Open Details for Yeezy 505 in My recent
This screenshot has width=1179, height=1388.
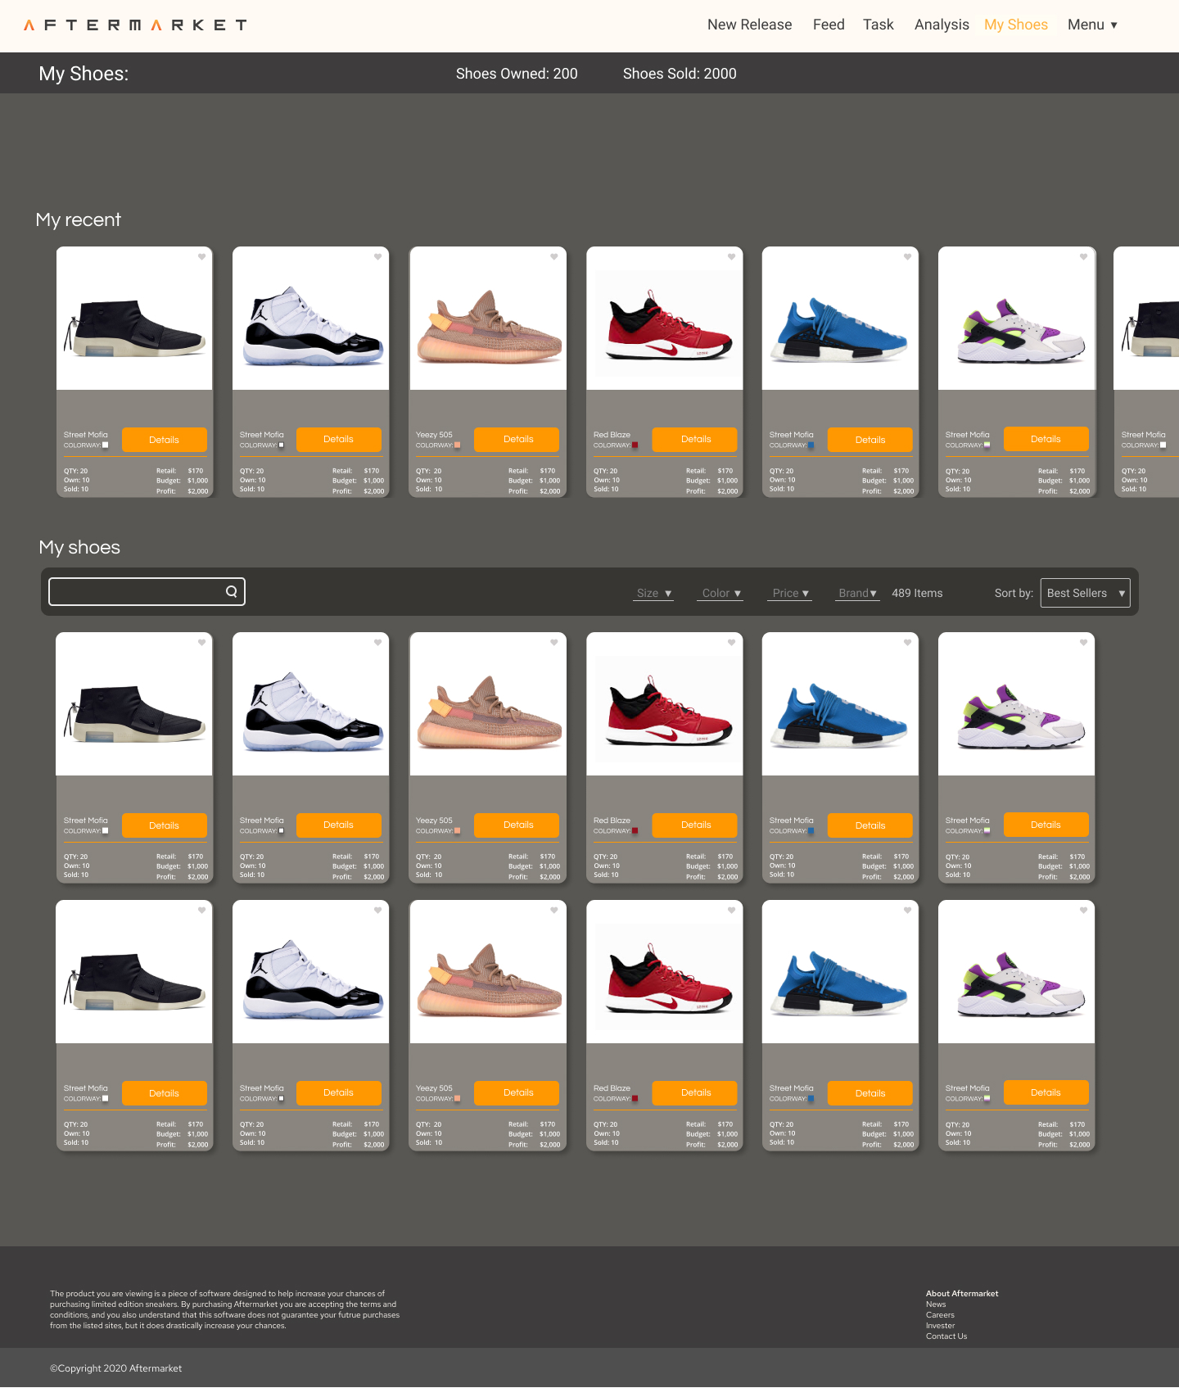(518, 440)
